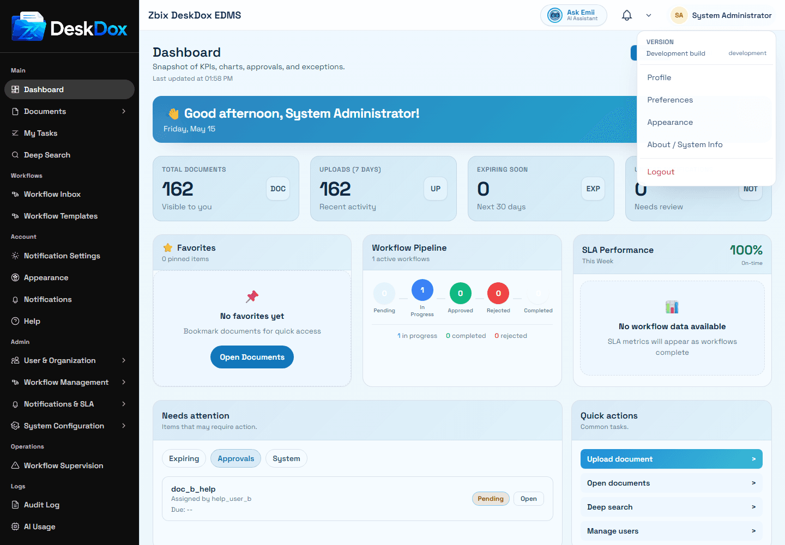Click the doc_b_help item title

194,489
